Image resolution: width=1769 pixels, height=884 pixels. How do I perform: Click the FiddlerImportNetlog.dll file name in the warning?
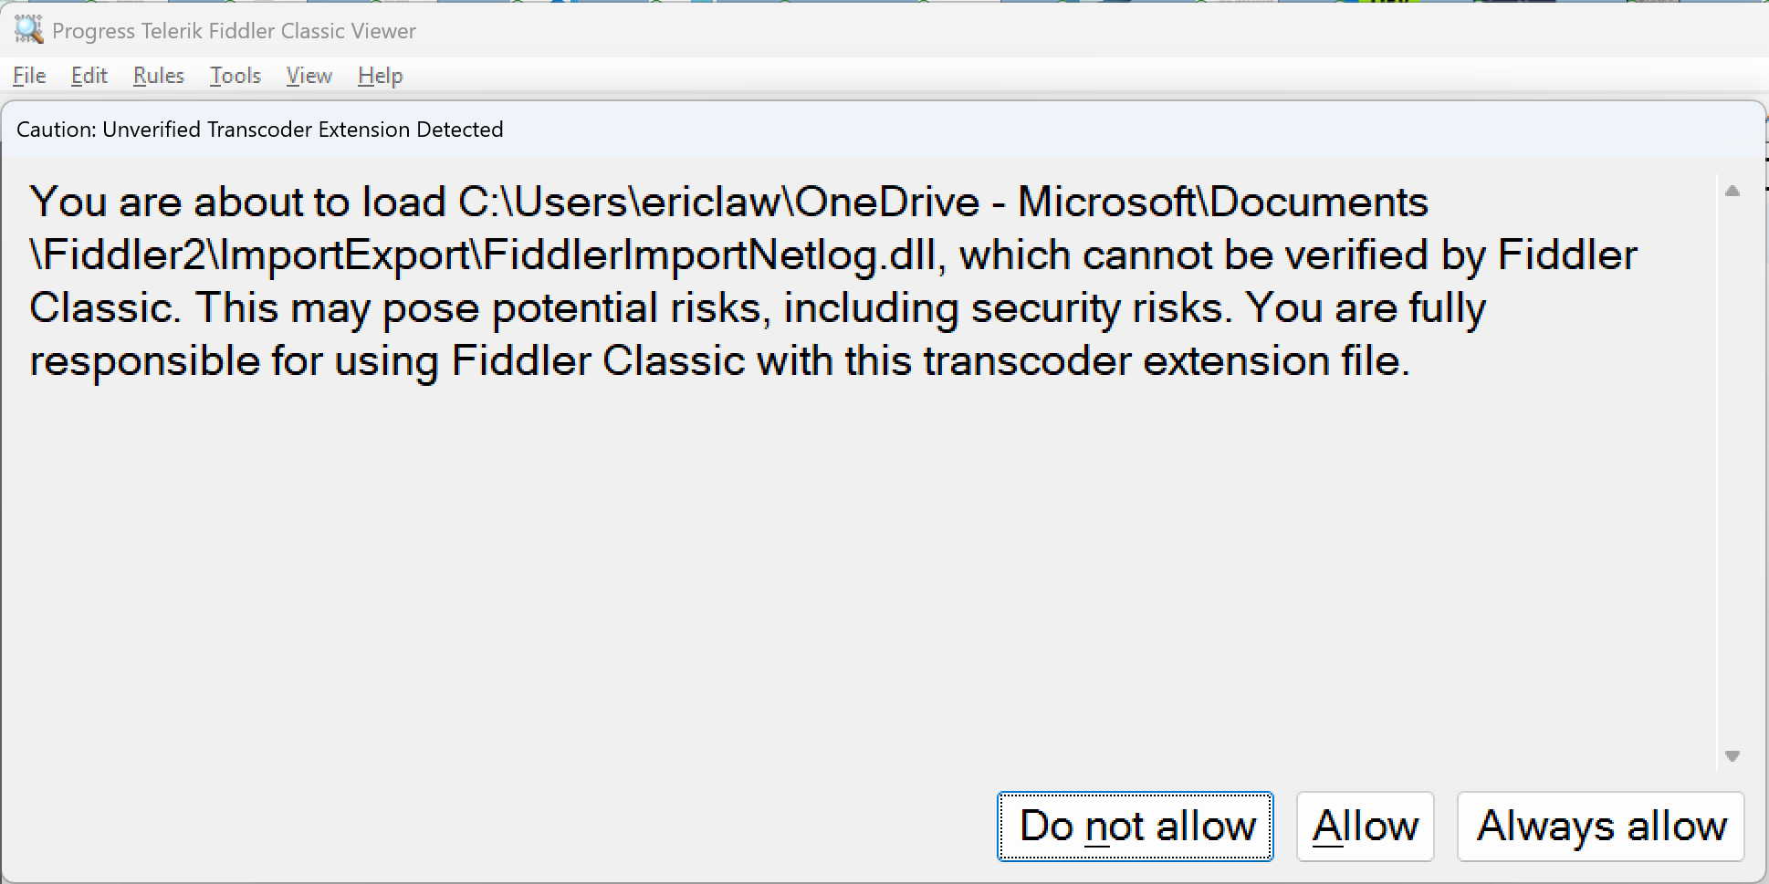tap(709, 255)
